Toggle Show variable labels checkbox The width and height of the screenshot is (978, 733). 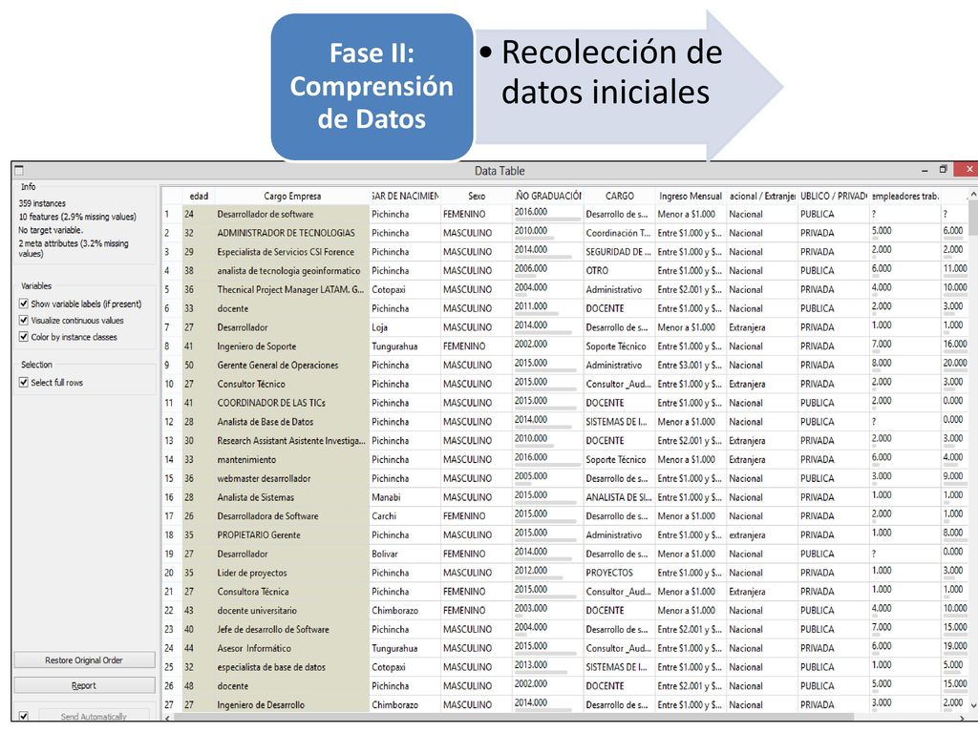(x=24, y=304)
